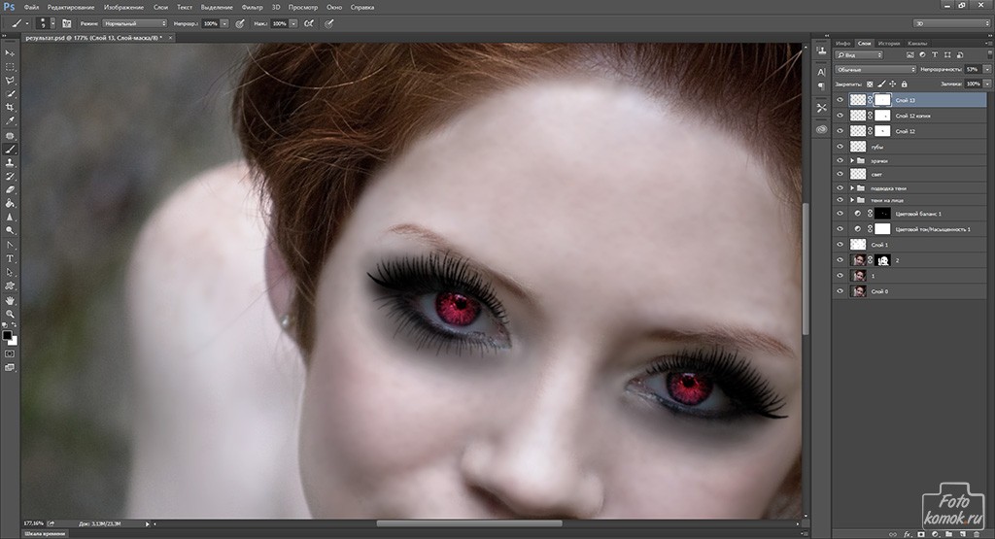This screenshot has width=995, height=539.
Task: Select the Paint Bucket tool
Action: pyautogui.click(x=10, y=204)
